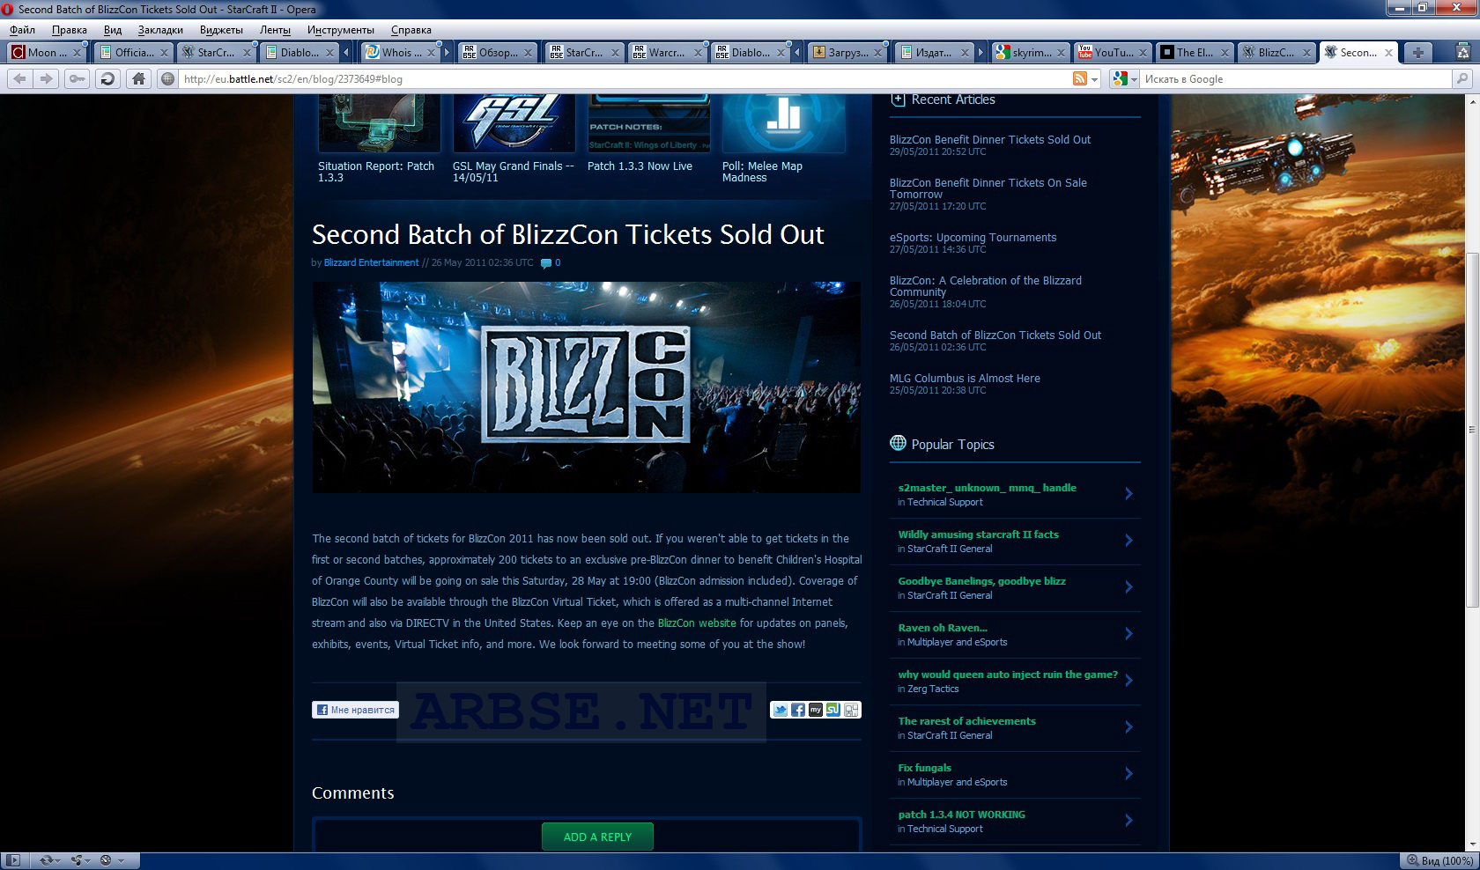Share article on StumbleUpon
The width and height of the screenshot is (1480, 870).
tap(832, 710)
